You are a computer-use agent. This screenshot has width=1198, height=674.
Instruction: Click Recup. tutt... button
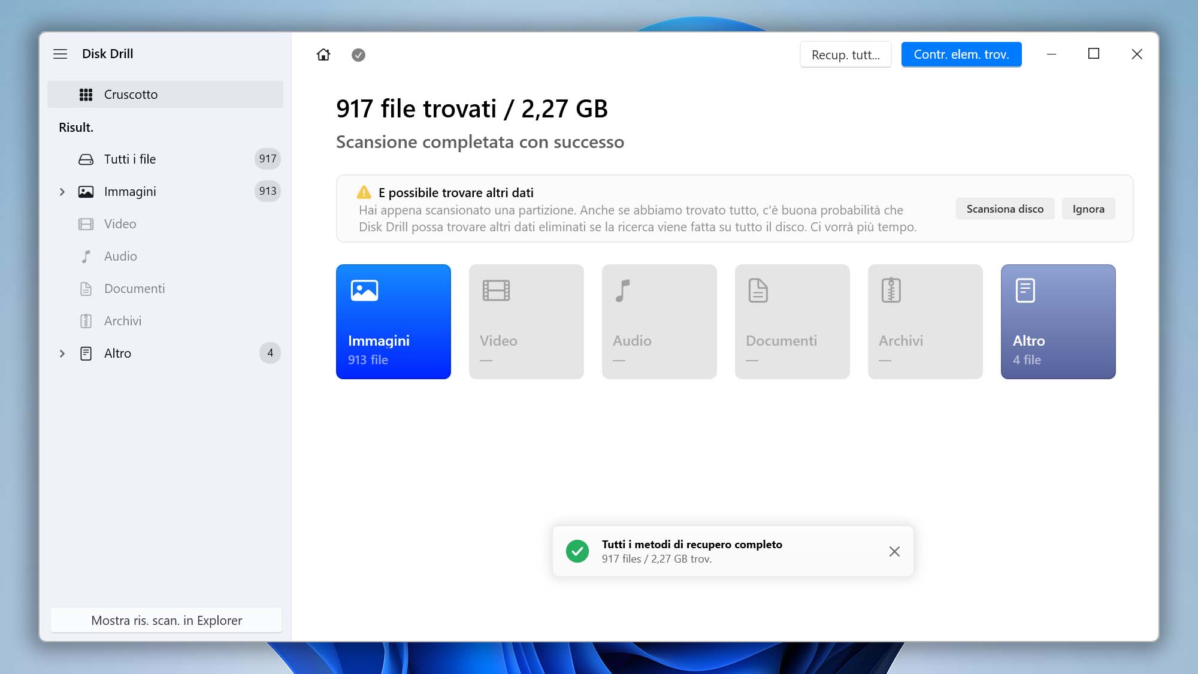click(846, 55)
